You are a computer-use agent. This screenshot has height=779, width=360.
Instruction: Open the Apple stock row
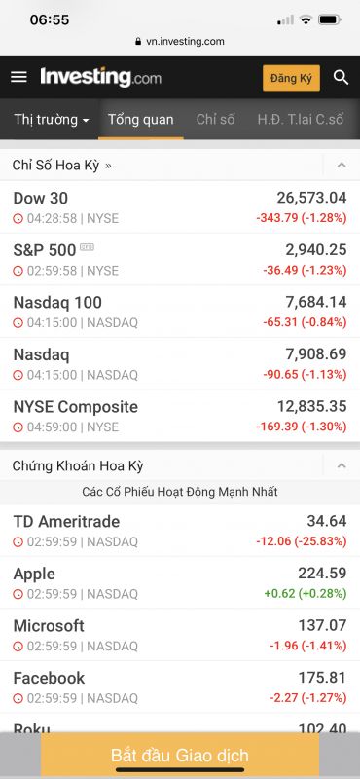coord(180,582)
